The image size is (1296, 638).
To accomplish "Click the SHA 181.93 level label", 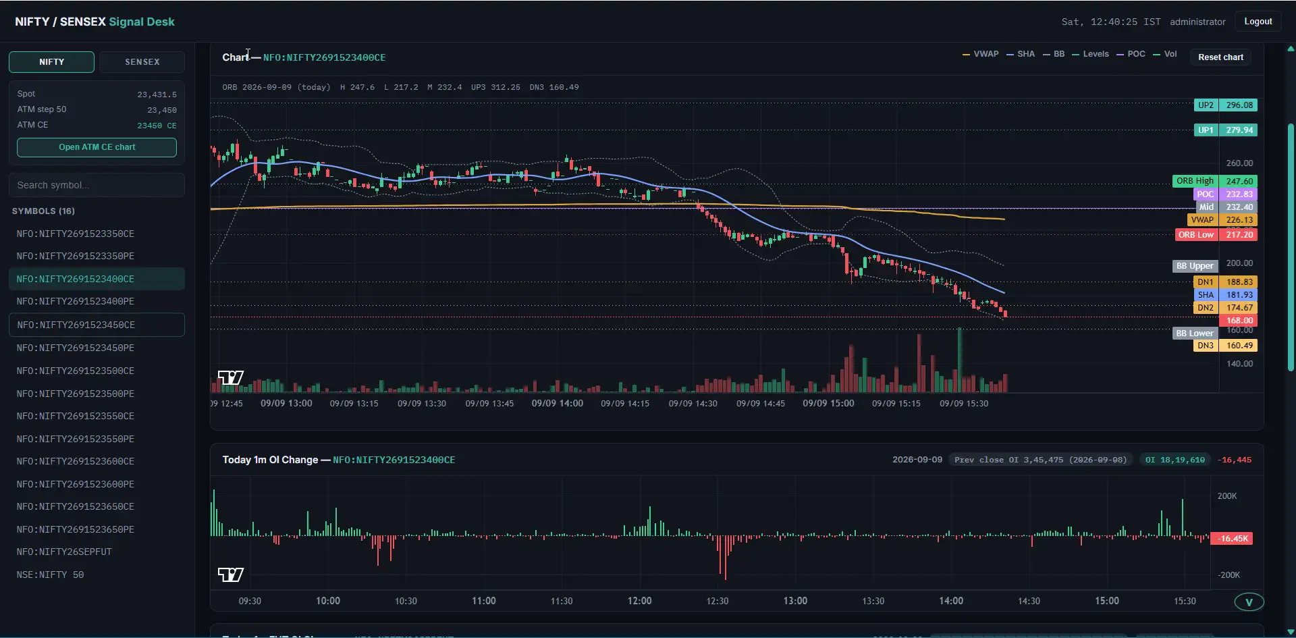I will pos(1226,295).
